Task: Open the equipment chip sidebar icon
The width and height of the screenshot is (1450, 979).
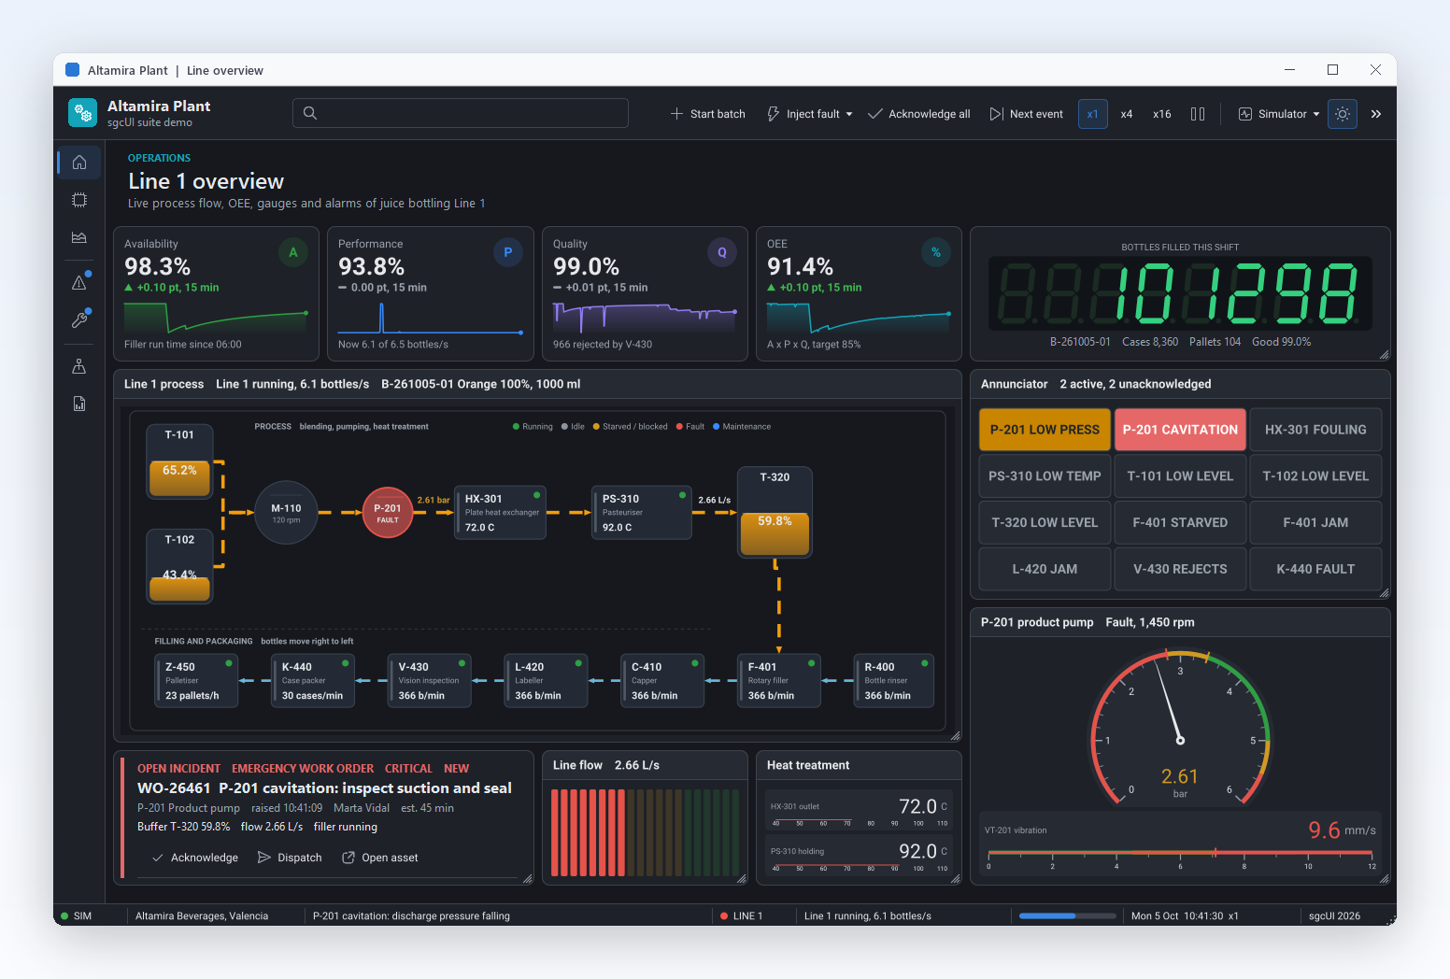Action: [79, 200]
